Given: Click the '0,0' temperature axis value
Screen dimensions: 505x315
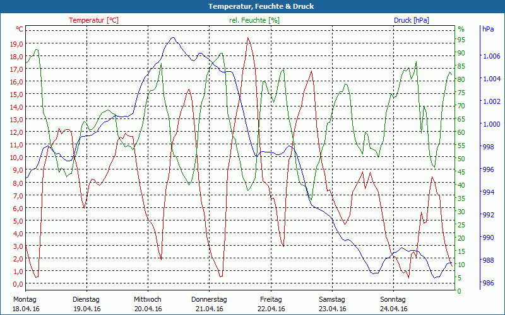Looking at the screenshot, I should pos(18,284).
